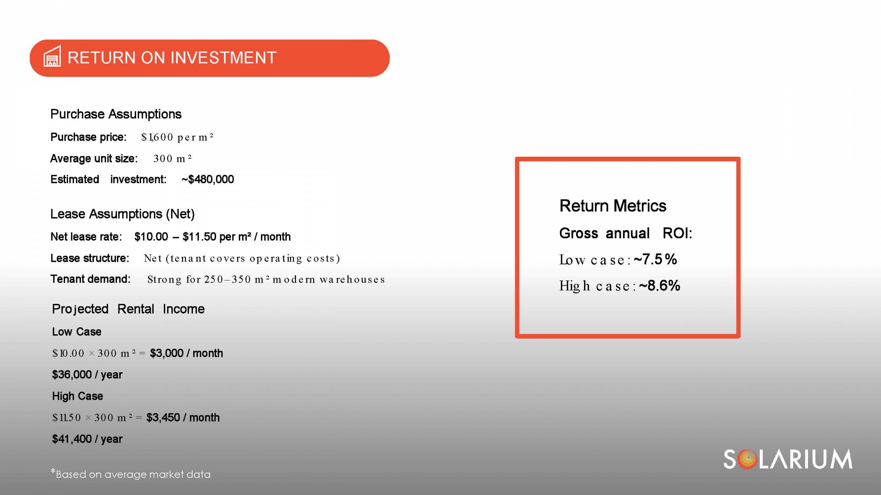Image resolution: width=881 pixels, height=495 pixels.
Task: Select the net lease rate range text
Action: click(x=212, y=236)
